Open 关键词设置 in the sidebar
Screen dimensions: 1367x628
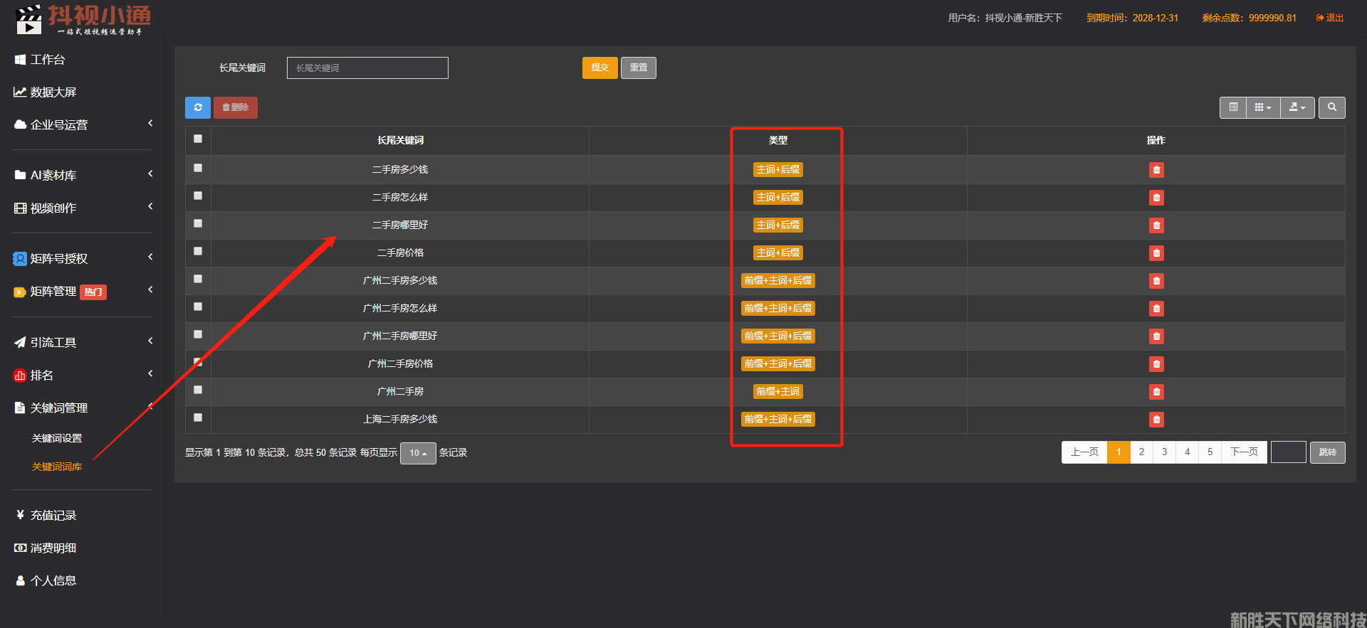(x=57, y=438)
